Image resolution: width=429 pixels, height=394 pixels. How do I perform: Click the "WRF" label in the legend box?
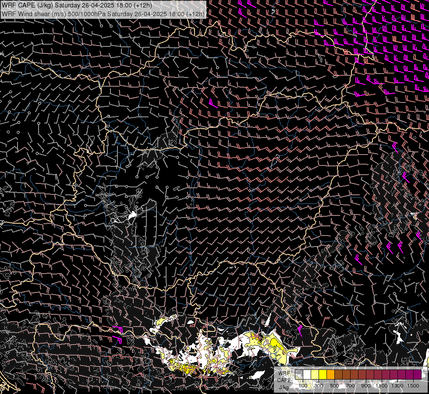click(x=284, y=373)
